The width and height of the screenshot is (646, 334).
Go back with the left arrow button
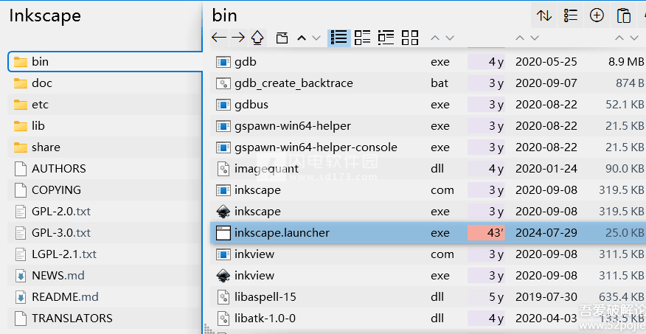tap(219, 38)
